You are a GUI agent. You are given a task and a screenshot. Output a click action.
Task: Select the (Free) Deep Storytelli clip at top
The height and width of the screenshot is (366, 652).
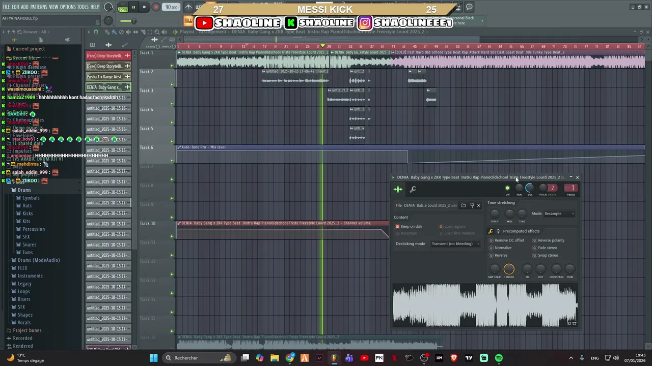[108, 56]
